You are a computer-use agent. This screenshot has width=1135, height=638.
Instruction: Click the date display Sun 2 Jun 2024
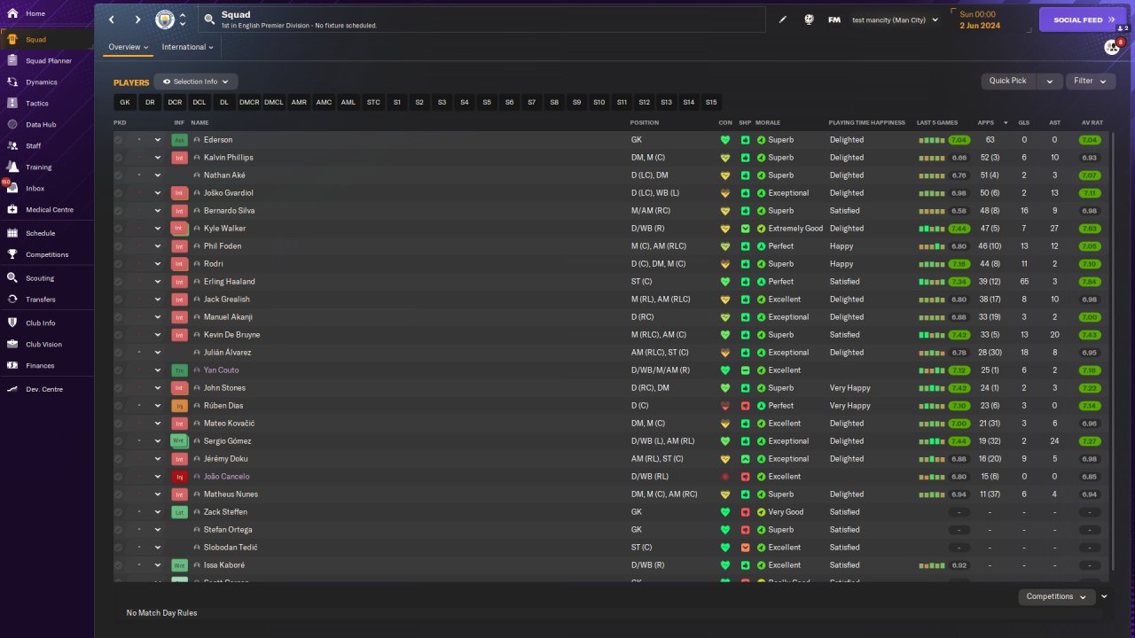979,19
